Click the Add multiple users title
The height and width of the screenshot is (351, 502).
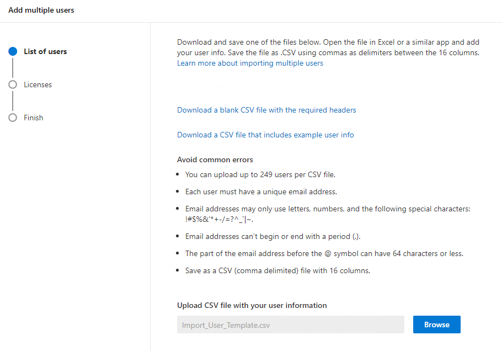coord(41,10)
